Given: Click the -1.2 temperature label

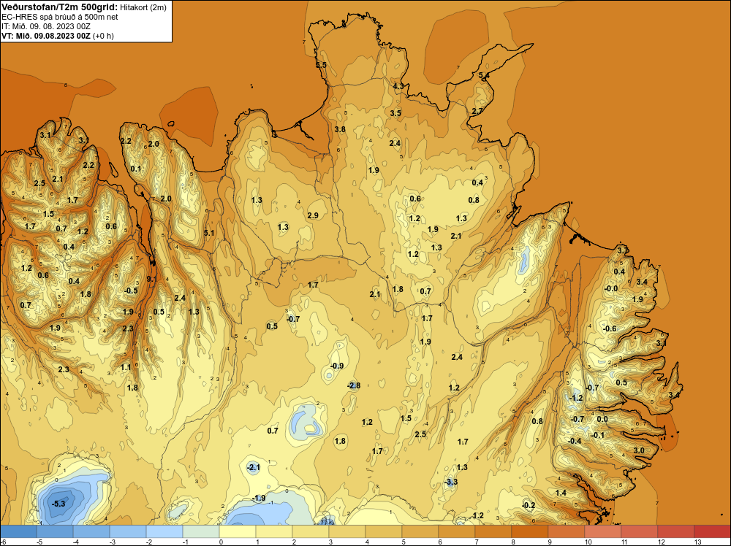Looking at the screenshot, I should [576, 398].
